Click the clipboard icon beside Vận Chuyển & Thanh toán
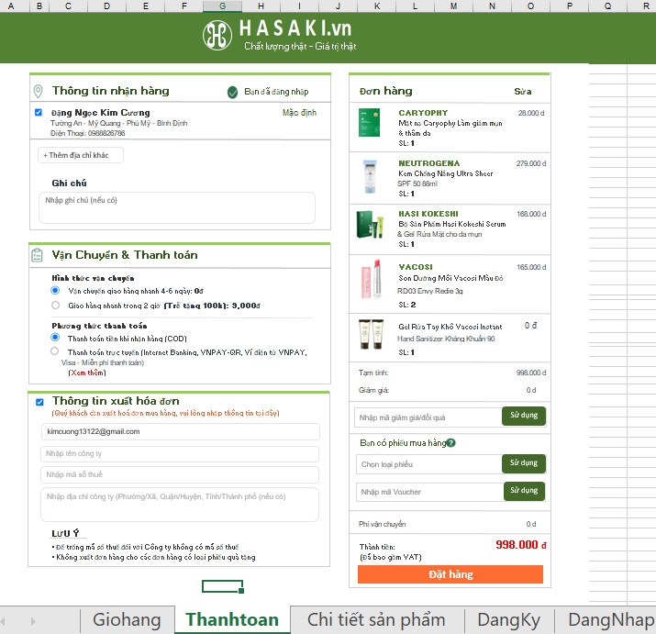This screenshot has width=656, height=634. point(37,255)
